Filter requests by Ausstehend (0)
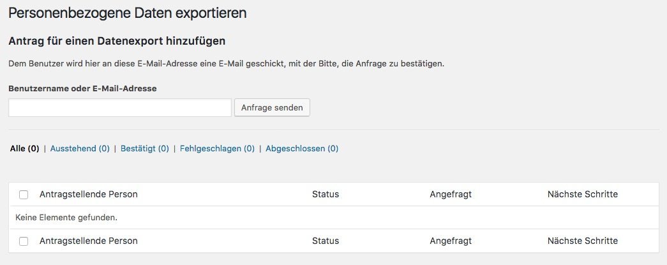Screen dimensions: 667x265 80,148
